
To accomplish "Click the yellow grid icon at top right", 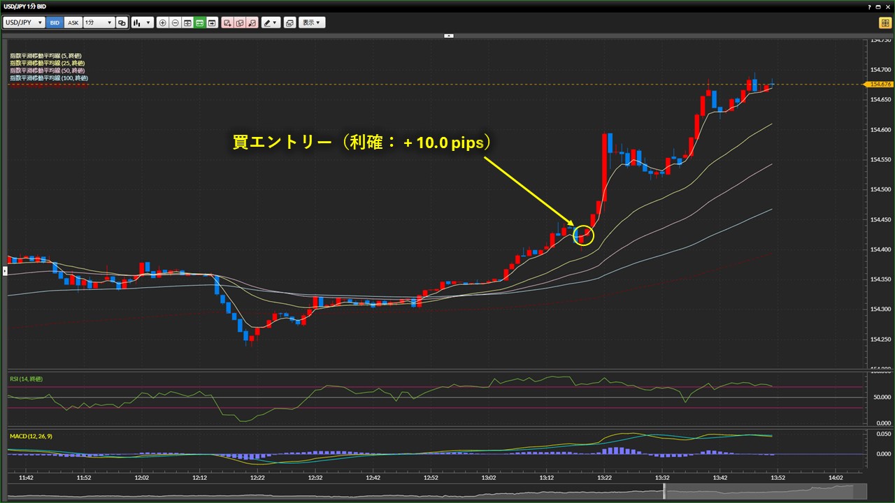I will pos(885,22).
